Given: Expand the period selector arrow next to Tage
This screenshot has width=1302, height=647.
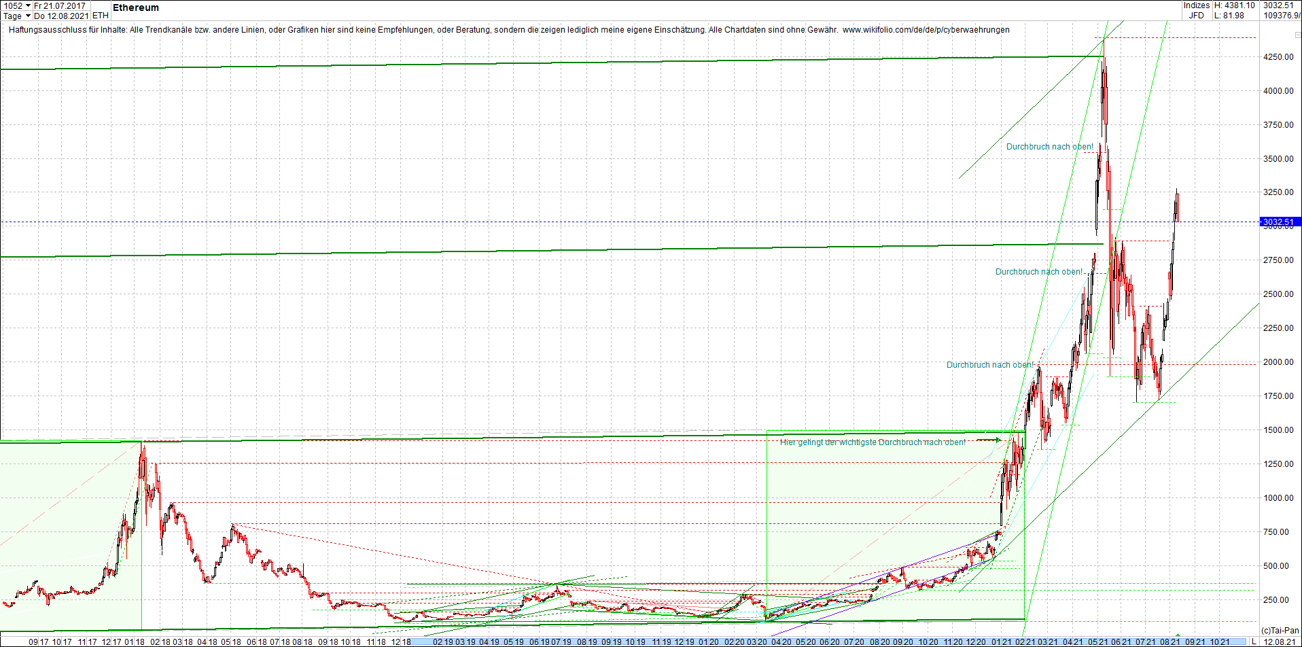Looking at the screenshot, I should (x=29, y=16).
